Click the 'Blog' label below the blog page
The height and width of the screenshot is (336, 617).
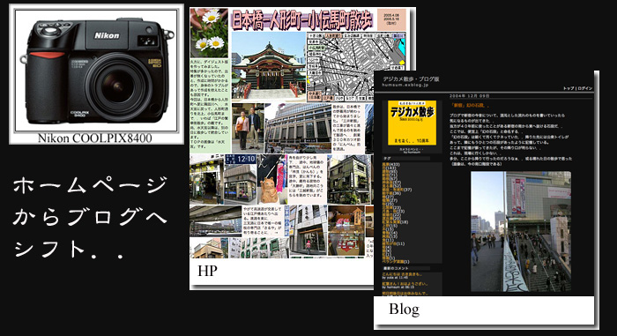point(404,310)
